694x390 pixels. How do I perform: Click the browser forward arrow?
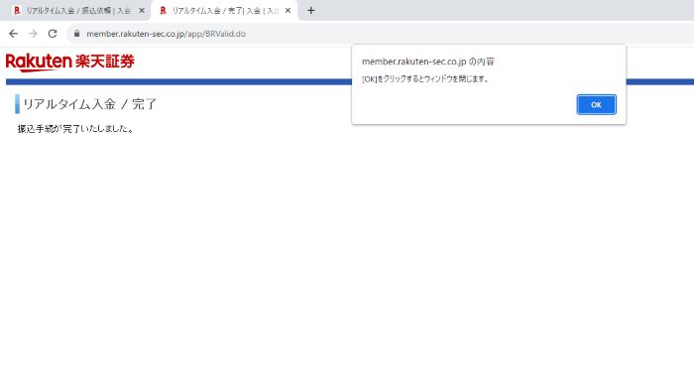pyautogui.click(x=33, y=34)
